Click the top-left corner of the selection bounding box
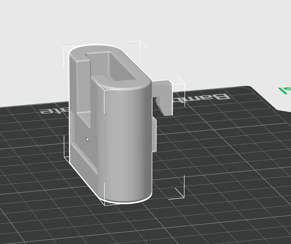 tap(63, 46)
